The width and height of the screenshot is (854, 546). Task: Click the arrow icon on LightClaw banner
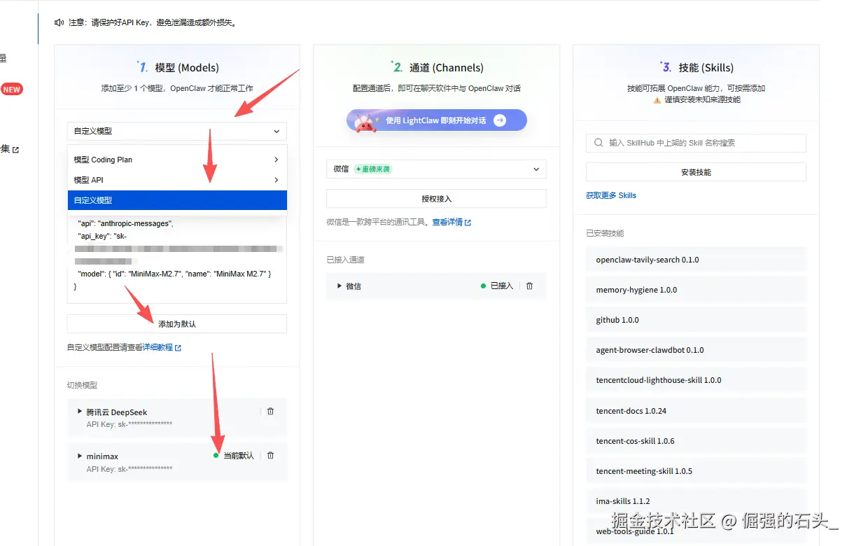point(500,120)
